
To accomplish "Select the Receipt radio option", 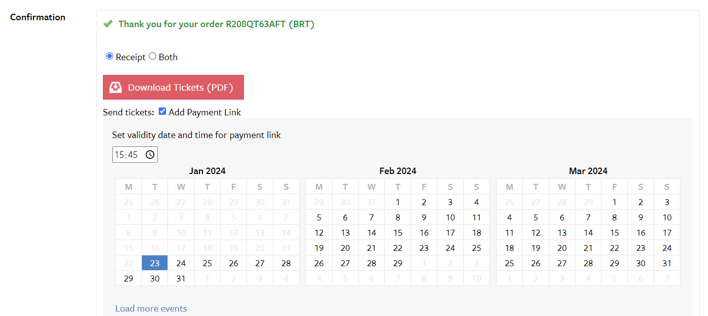I will point(109,56).
